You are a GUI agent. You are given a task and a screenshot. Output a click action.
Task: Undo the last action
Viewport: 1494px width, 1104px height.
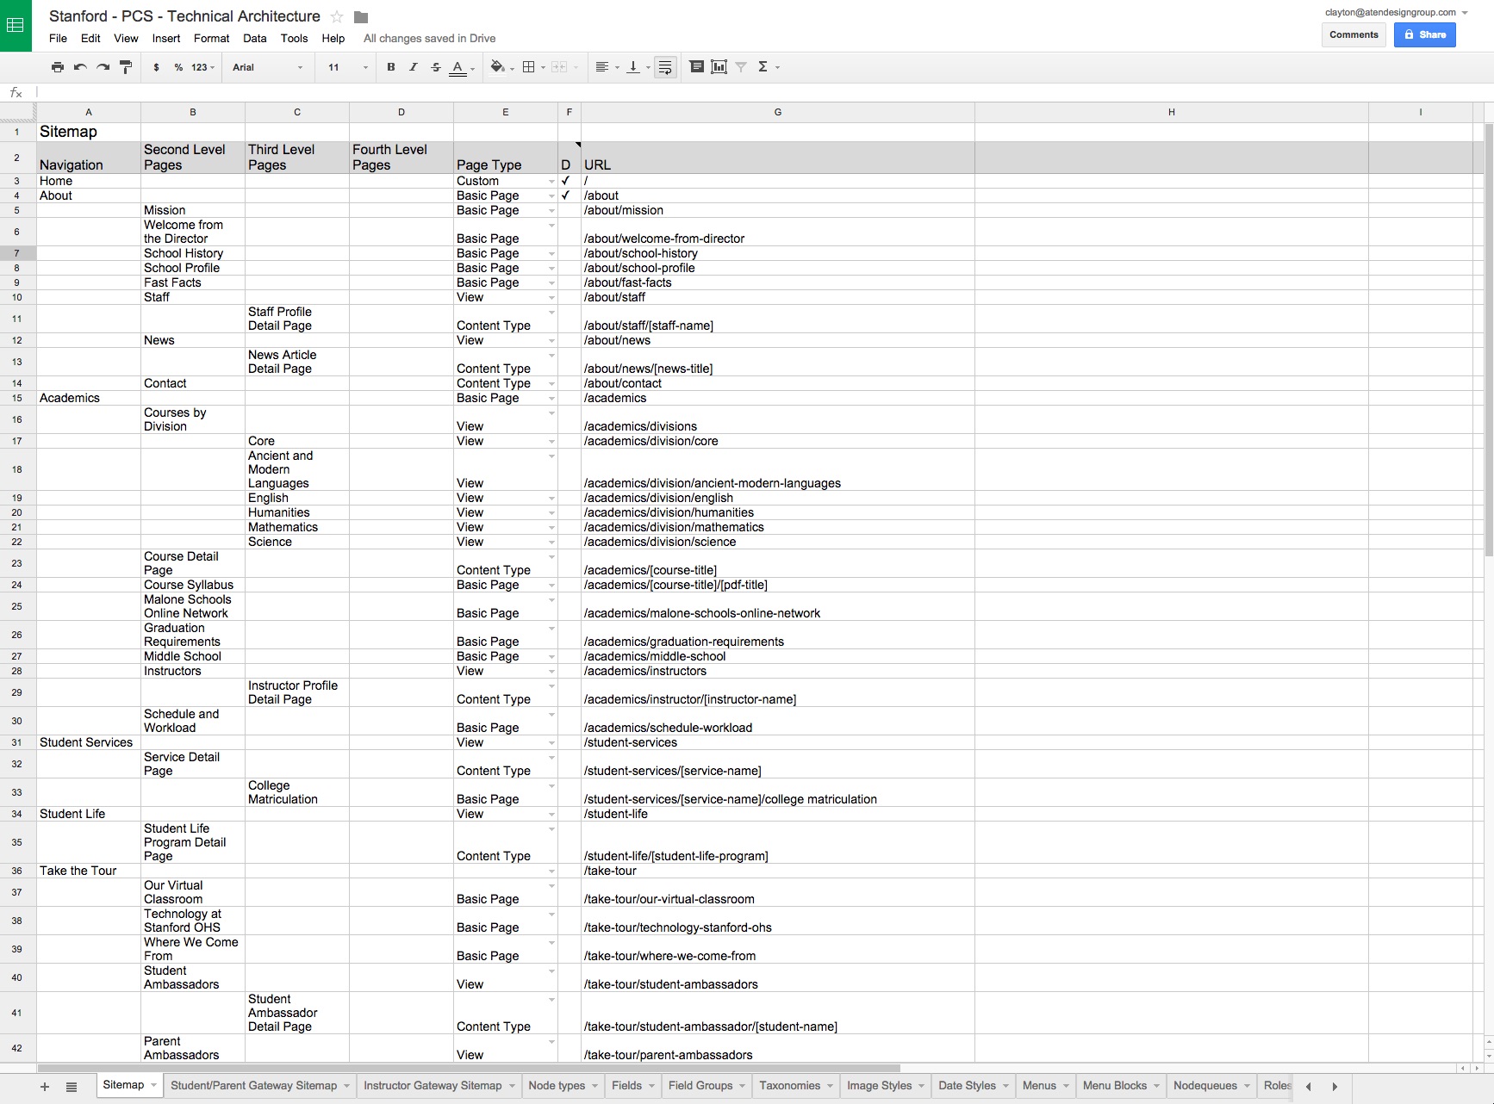80,67
